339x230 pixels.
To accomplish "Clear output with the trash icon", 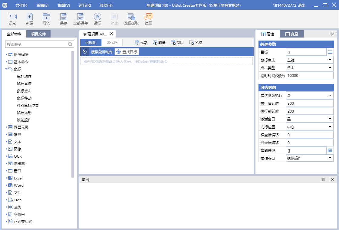I will point(323,179).
